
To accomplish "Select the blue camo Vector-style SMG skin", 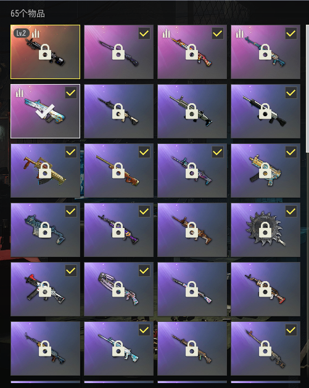I will point(45,230).
